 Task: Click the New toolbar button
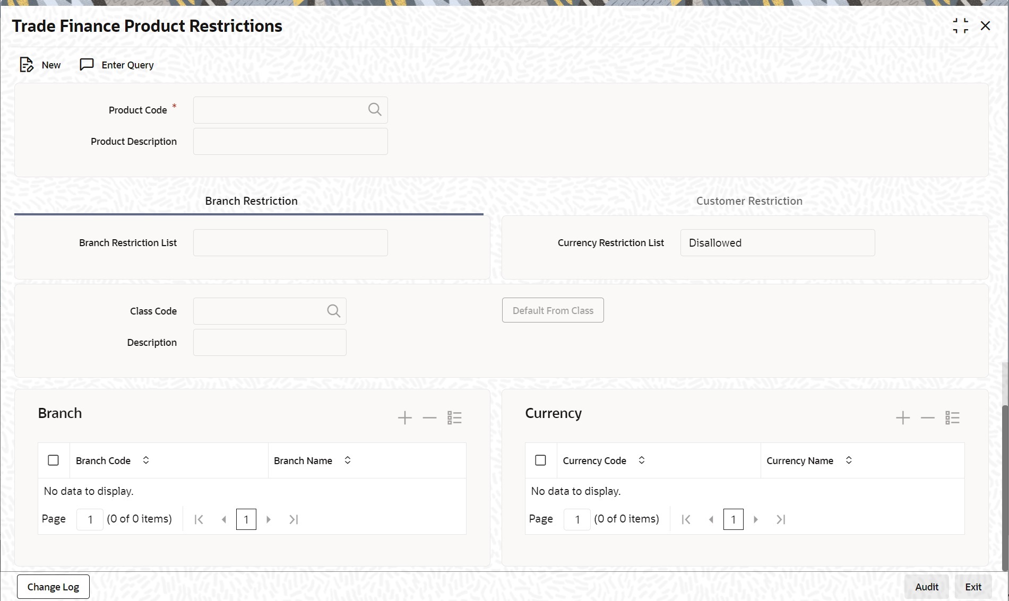[41, 65]
